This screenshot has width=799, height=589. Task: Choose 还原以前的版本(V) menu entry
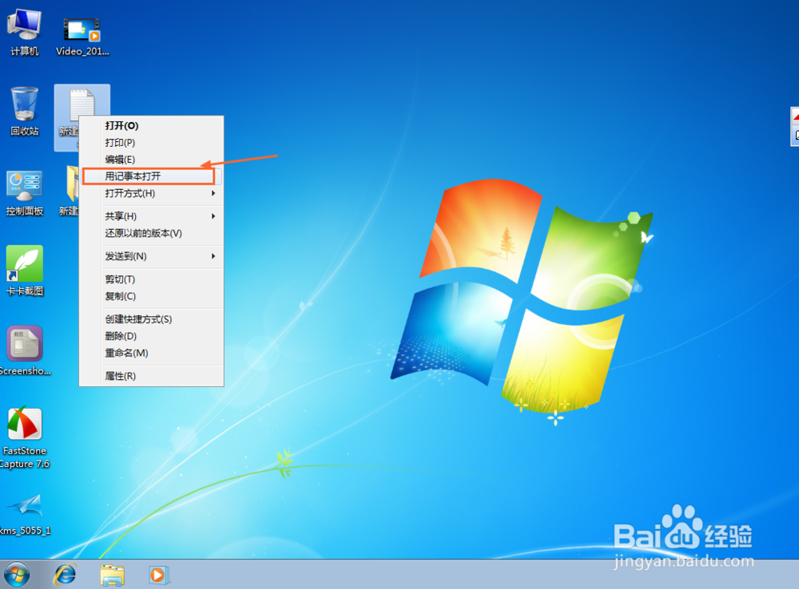coord(152,233)
